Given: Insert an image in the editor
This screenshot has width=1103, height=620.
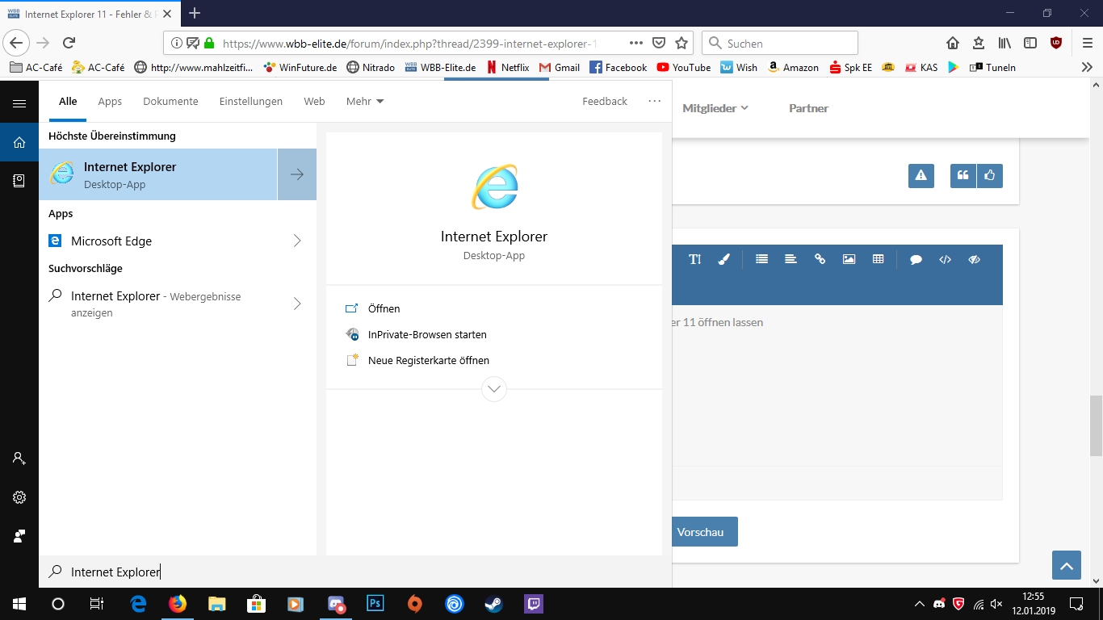Looking at the screenshot, I should pos(849,259).
